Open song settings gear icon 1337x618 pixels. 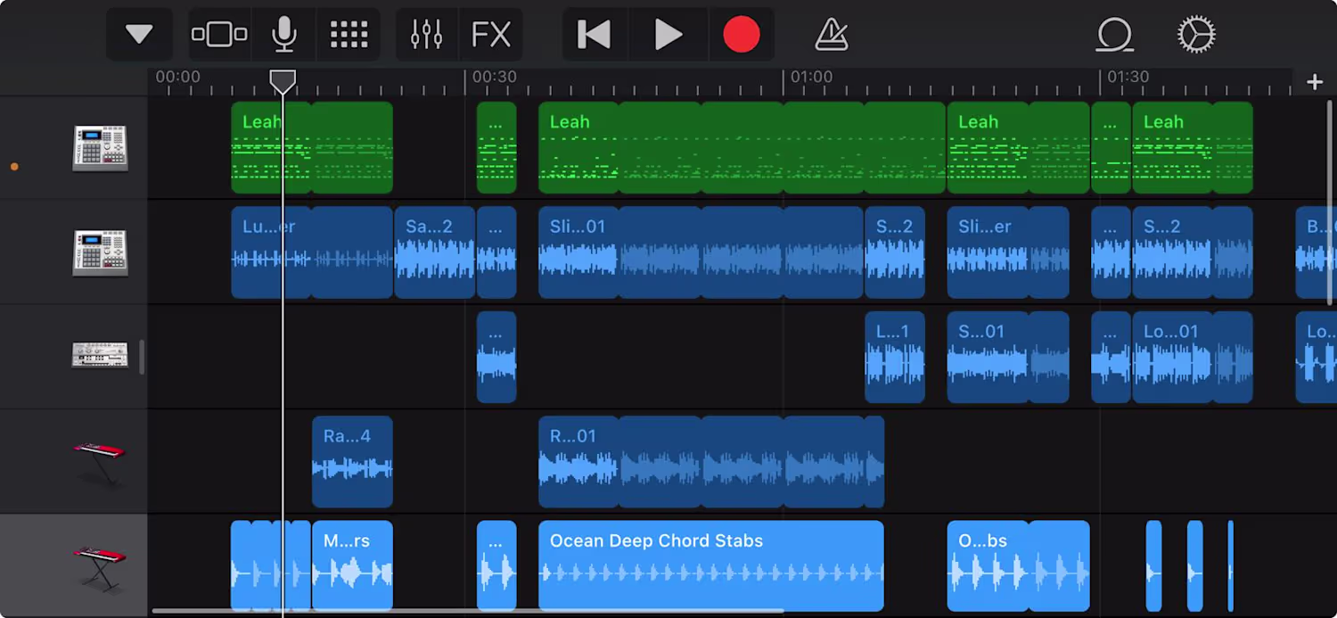tap(1196, 36)
